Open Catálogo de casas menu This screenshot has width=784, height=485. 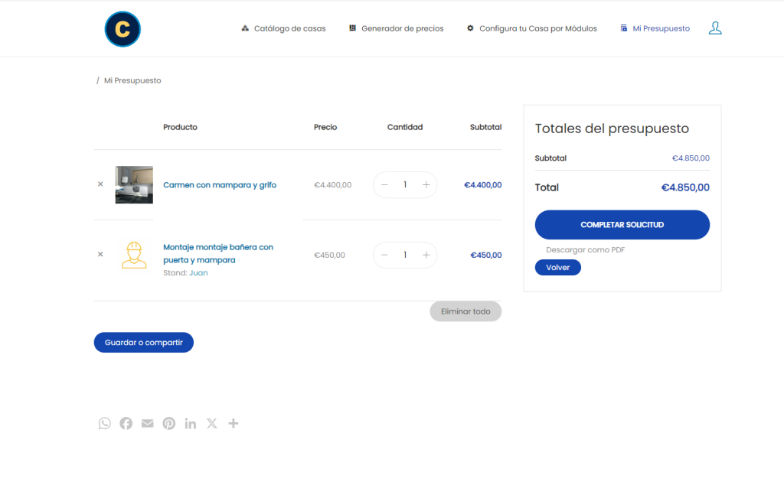tap(283, 28)
